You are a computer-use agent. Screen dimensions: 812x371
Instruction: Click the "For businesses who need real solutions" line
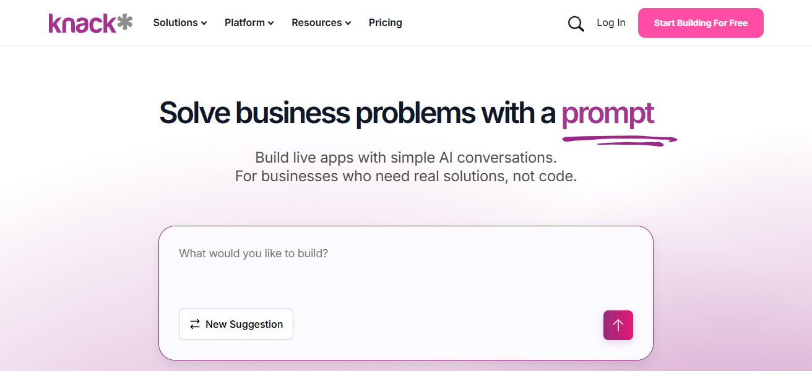[x=406, y=176]
